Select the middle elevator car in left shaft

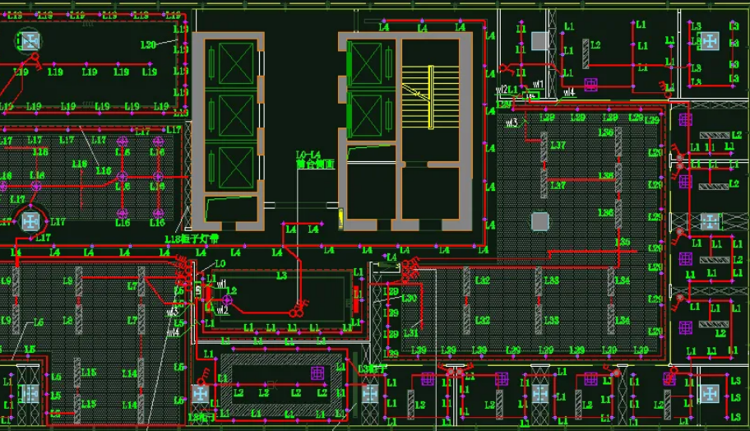click(x=235, y=114)
